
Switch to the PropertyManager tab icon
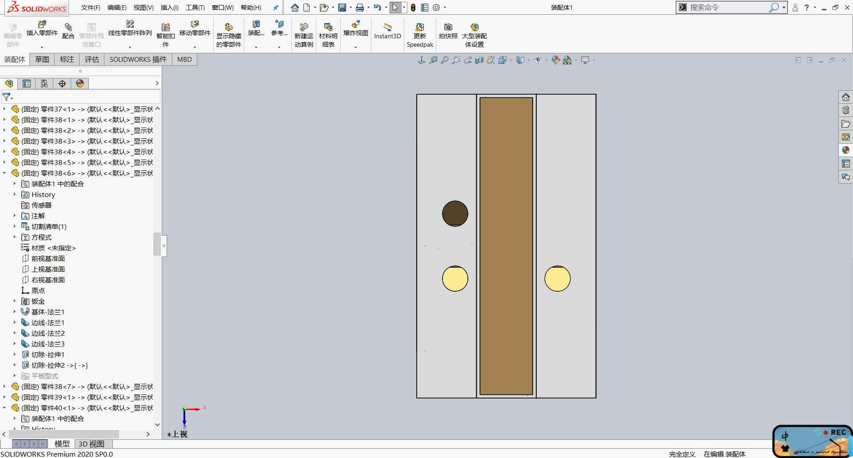coord(27,84)
